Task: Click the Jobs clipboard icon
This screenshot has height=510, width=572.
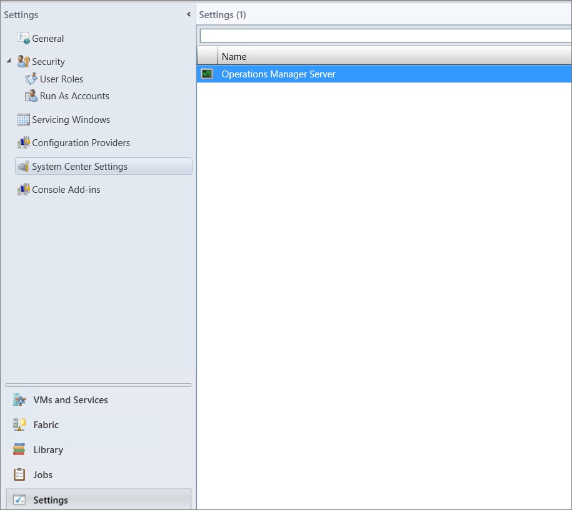Action: coord(19,474)
